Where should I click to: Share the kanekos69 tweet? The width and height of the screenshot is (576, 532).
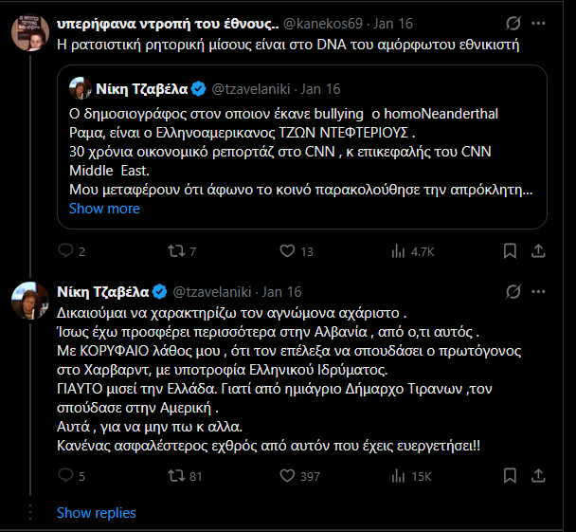[x=538, y=251]
